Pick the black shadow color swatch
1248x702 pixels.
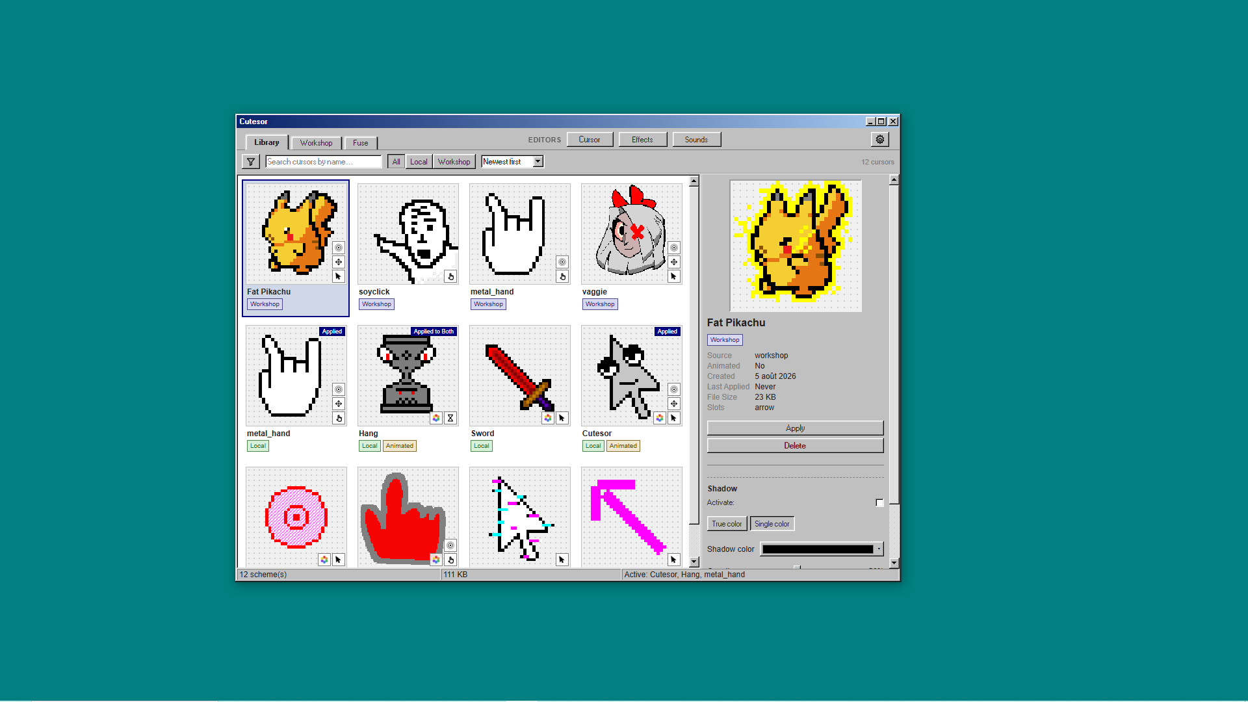(x=818, y=549)
